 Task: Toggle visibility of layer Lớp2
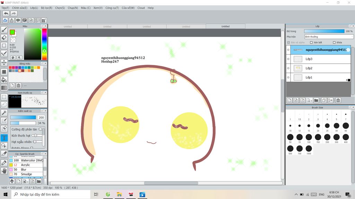pyautogui.click(x=288, y=68)
